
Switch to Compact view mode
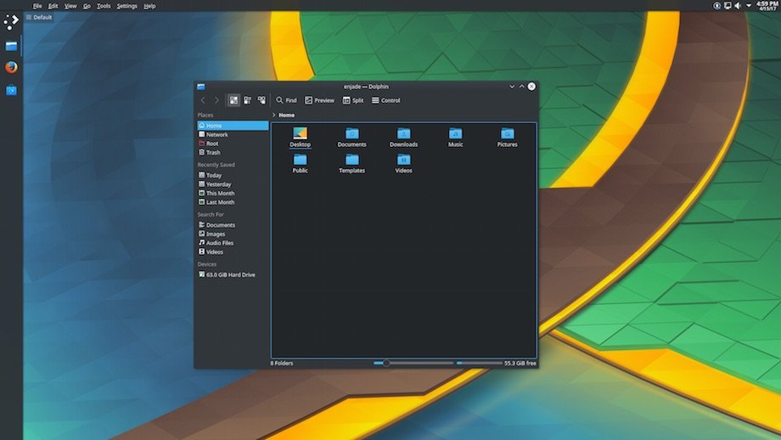247,100
